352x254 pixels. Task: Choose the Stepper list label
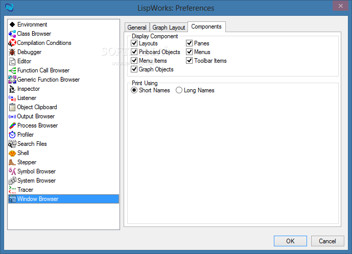click(27, 162)
